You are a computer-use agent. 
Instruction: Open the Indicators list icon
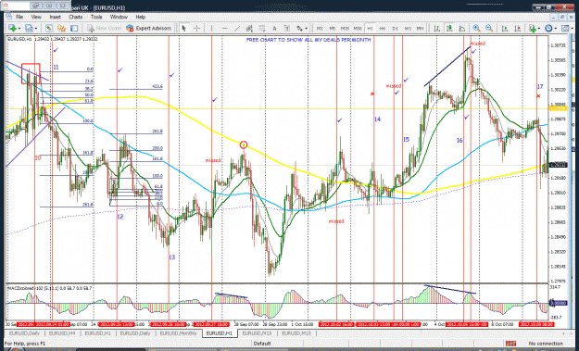point(532,28)
